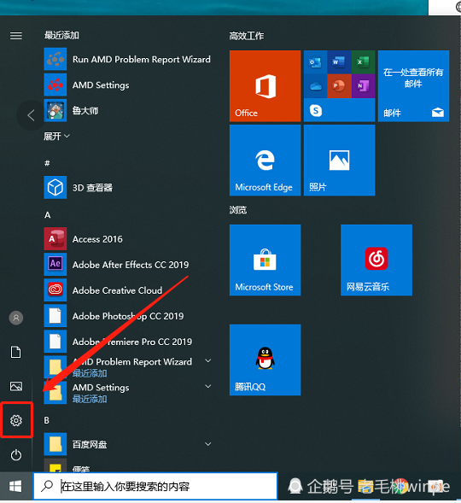Expand 百度网盘 folder chevron
Image resolution: width=461 pixels, height=503 pixels.
pyautogui.click(x=208, y=444)
